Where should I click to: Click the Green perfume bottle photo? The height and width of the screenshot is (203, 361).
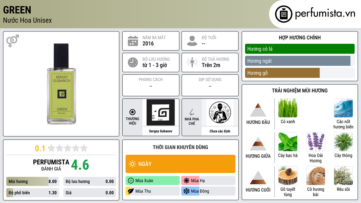[61, 84]
